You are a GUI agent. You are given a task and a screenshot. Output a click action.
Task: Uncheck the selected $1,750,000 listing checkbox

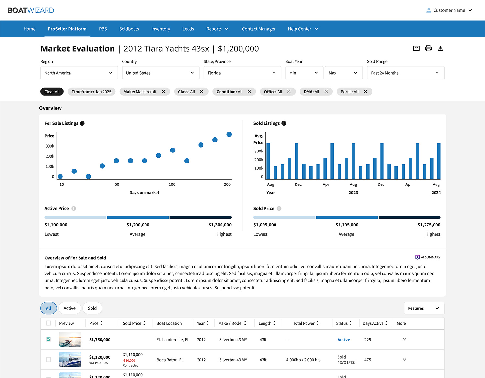[x=48, y=339]
